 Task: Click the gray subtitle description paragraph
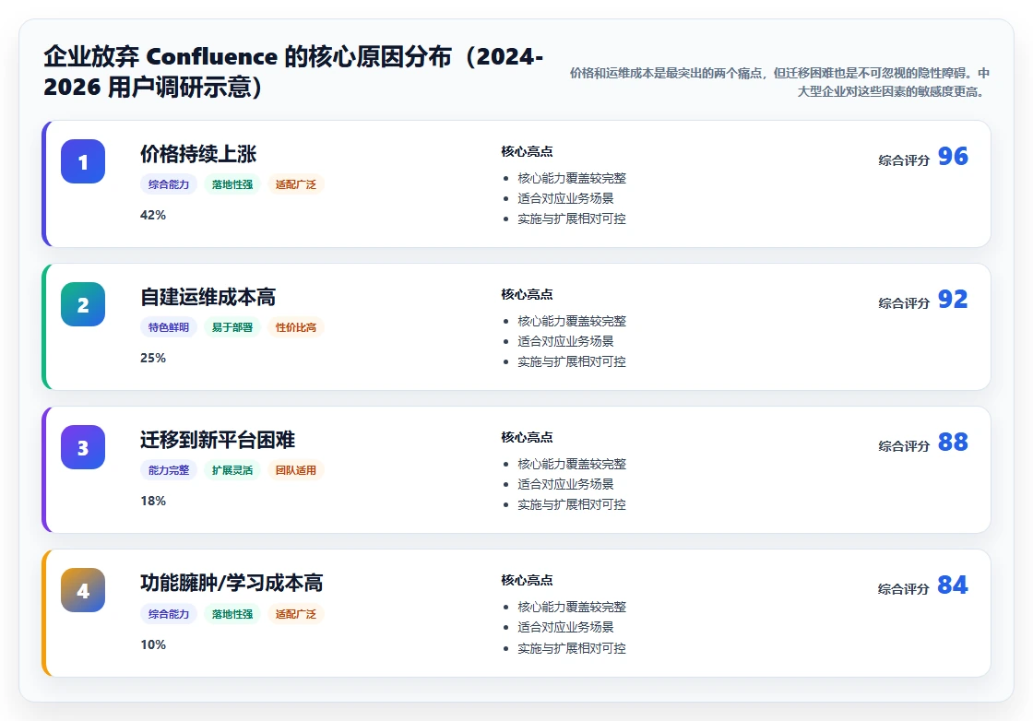pos(779,82)
